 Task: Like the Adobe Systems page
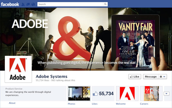coord(135,77)
